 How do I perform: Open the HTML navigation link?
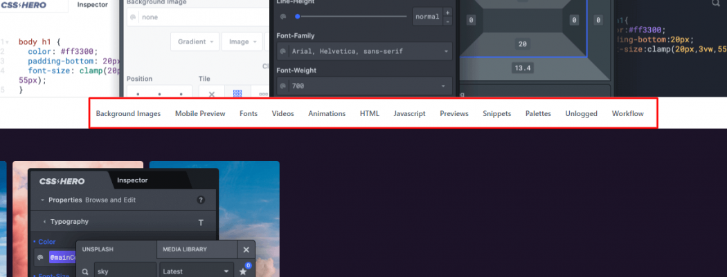coord(370,113)
